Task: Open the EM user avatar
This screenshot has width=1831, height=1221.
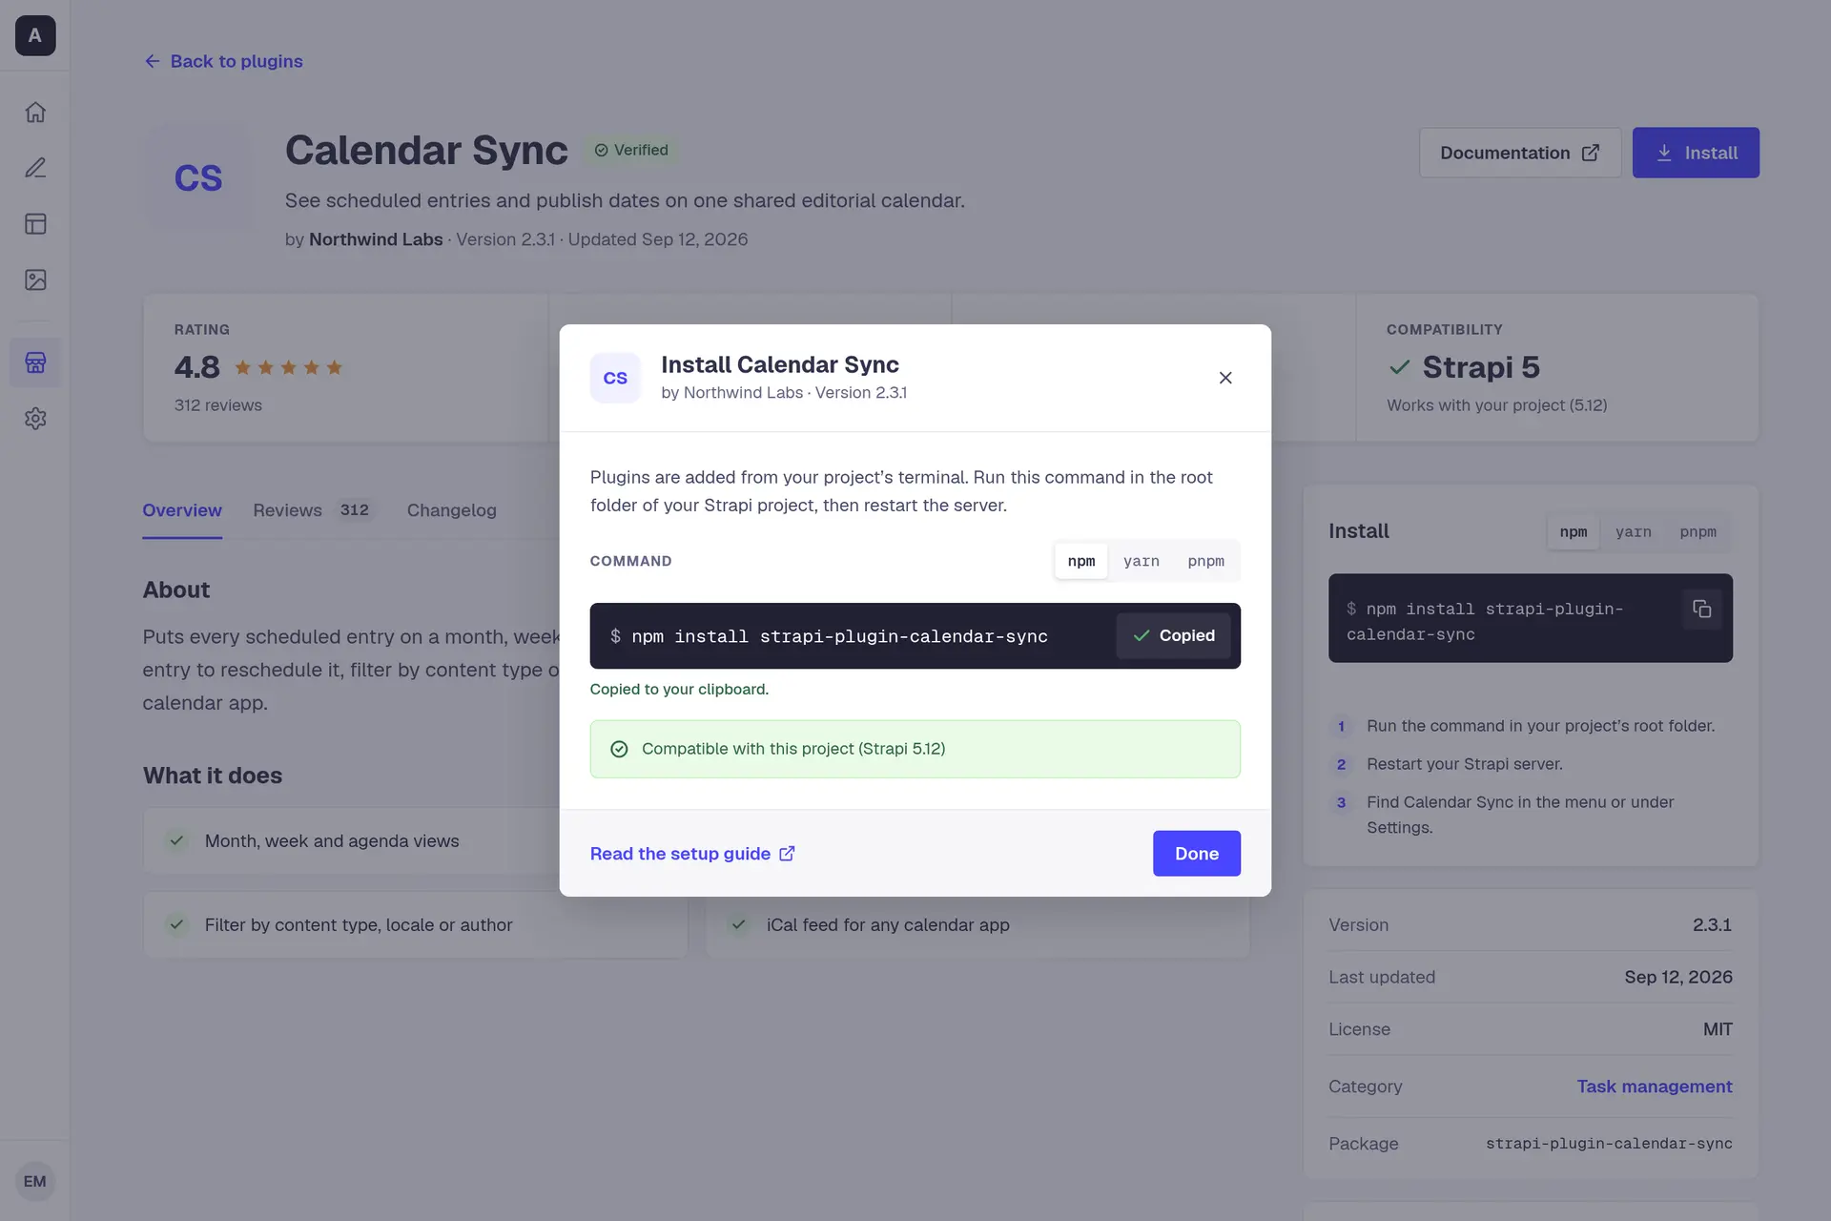Action: pyautogui.click(x=35, y=1181)
